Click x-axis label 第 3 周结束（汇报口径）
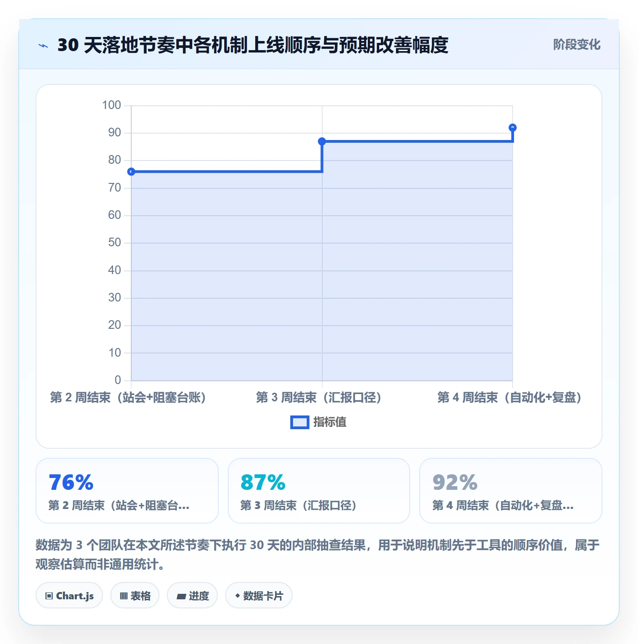Image resolution: width=638 pixels, height=644 pixels. 319,398
